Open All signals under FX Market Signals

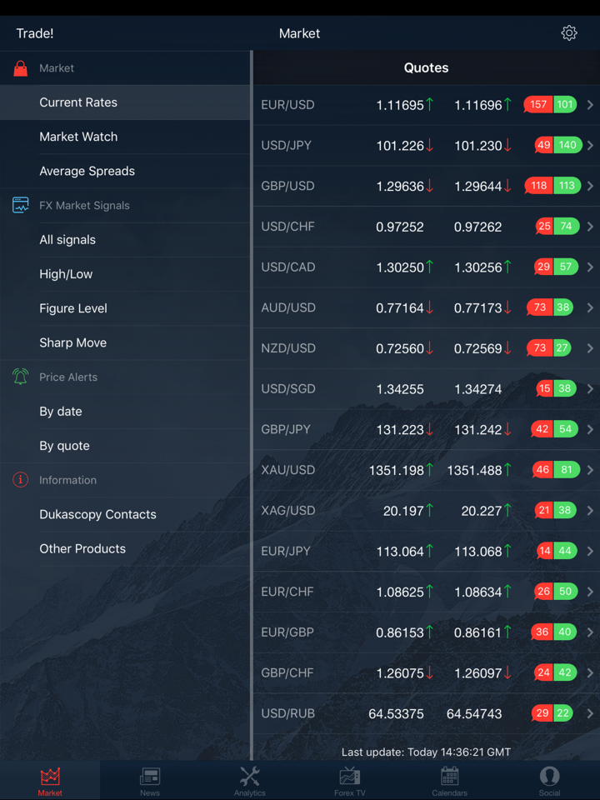(x=67, y=240)
